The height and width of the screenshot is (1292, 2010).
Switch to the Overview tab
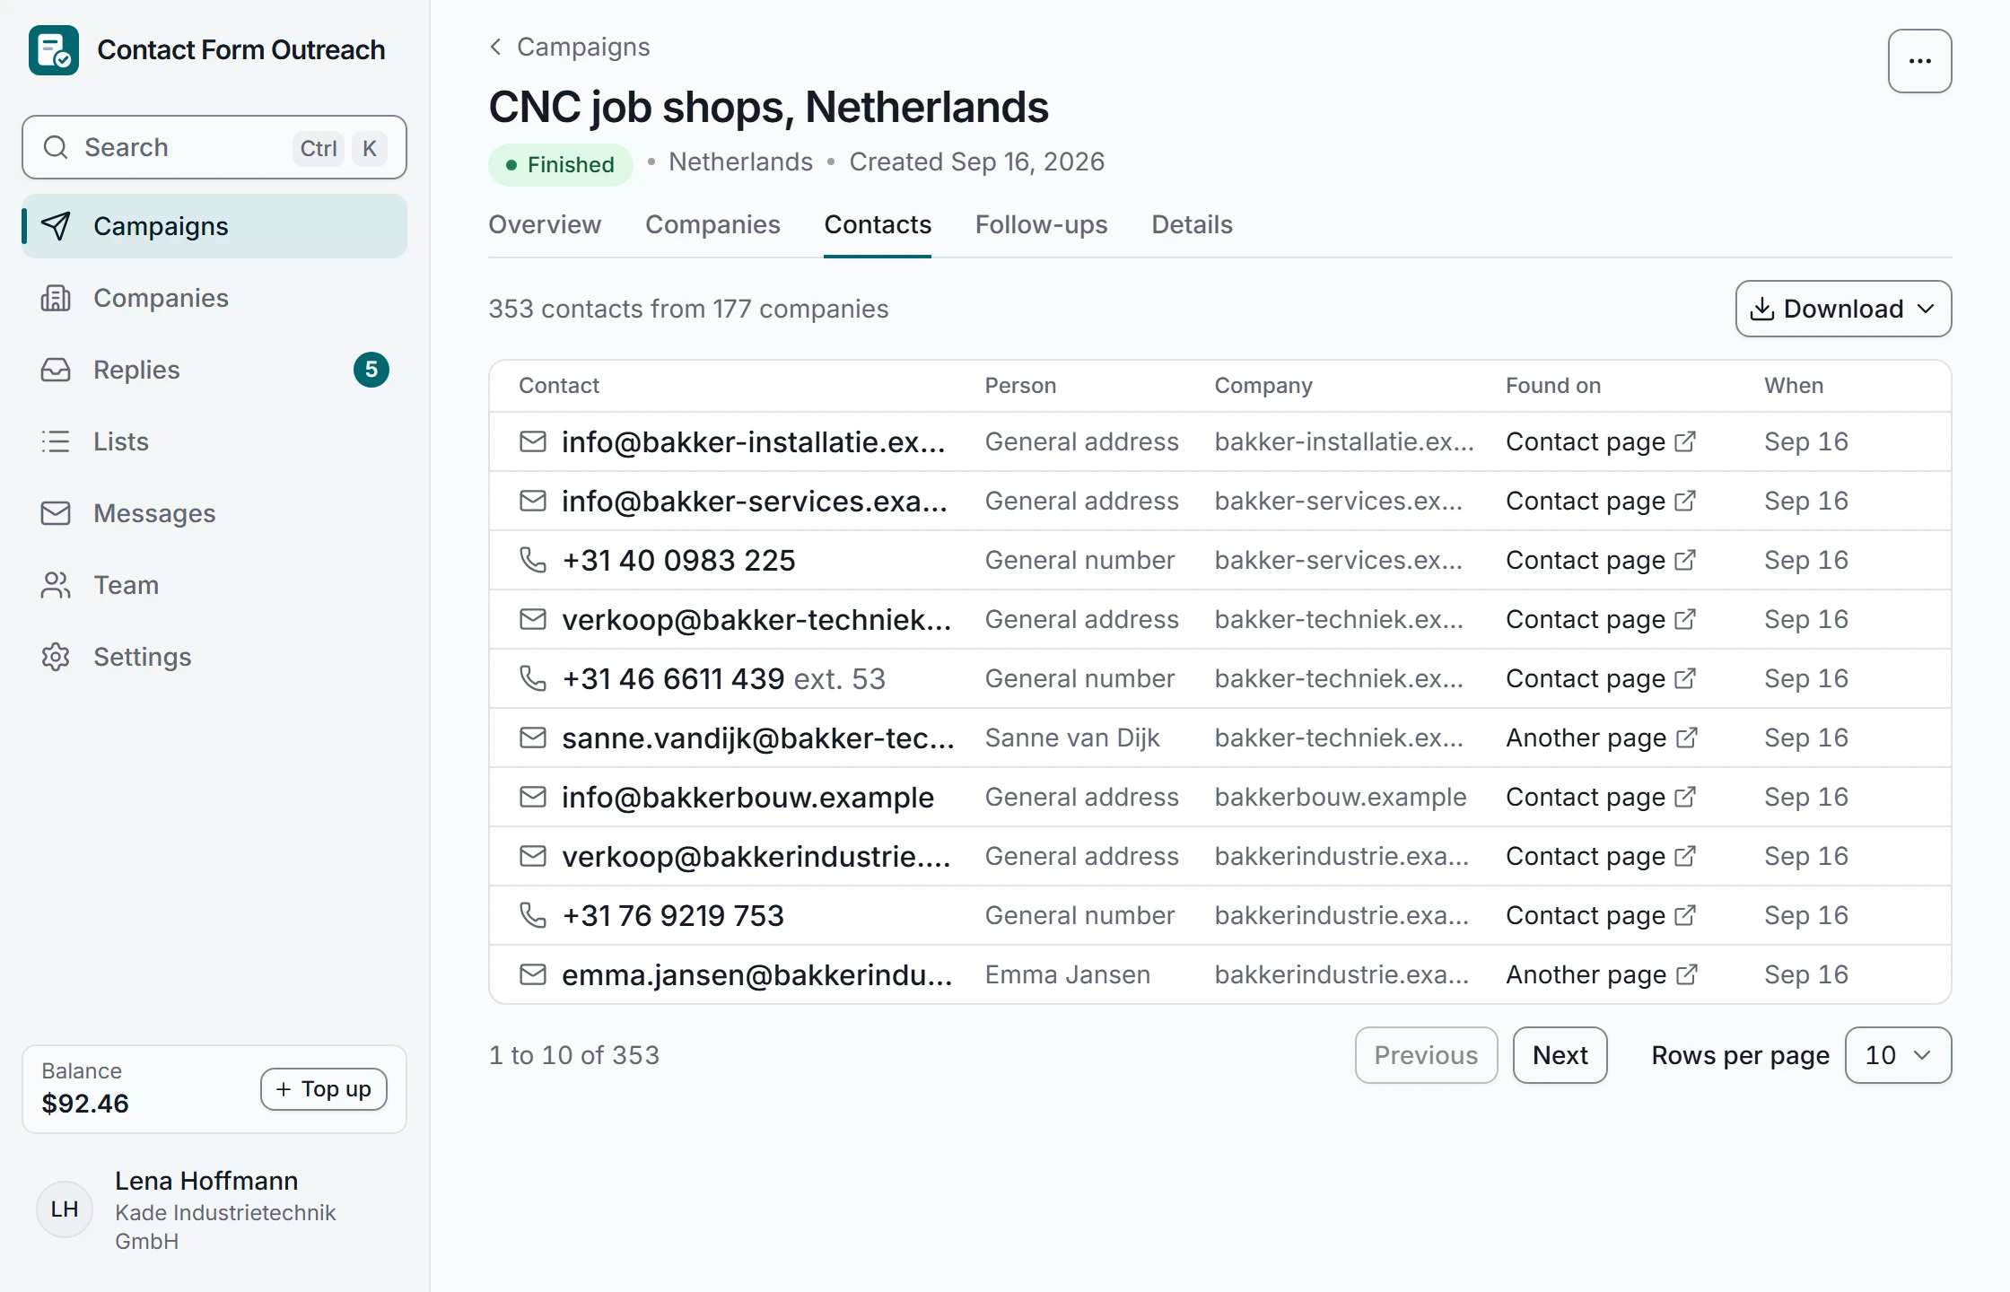[x=545, y=224]
